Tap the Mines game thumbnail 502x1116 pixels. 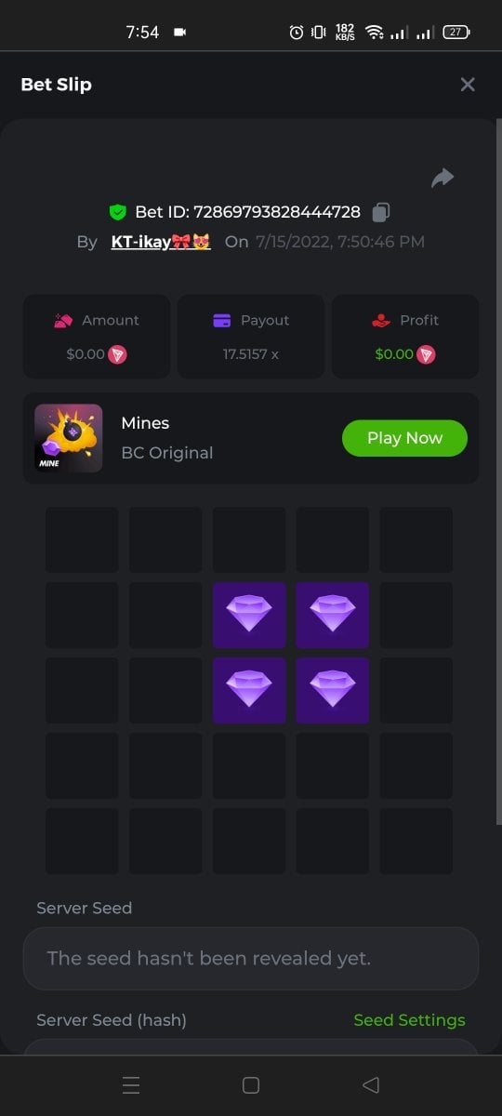(x=69, y=438)
